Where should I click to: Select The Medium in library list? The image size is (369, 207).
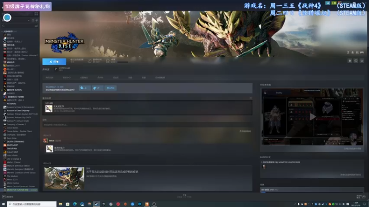[x=12, y=176]
